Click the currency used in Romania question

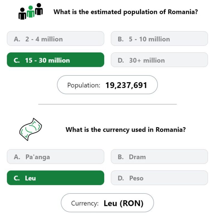point(126,130)
